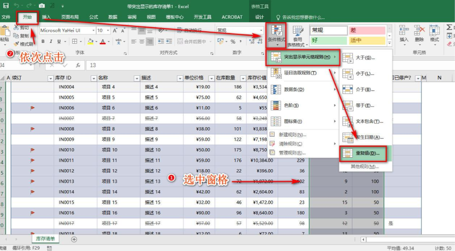This screenshot has width=455, height=251.
Task: Apply the 常规 (Normal) cell style
Action: coord(329,30)
